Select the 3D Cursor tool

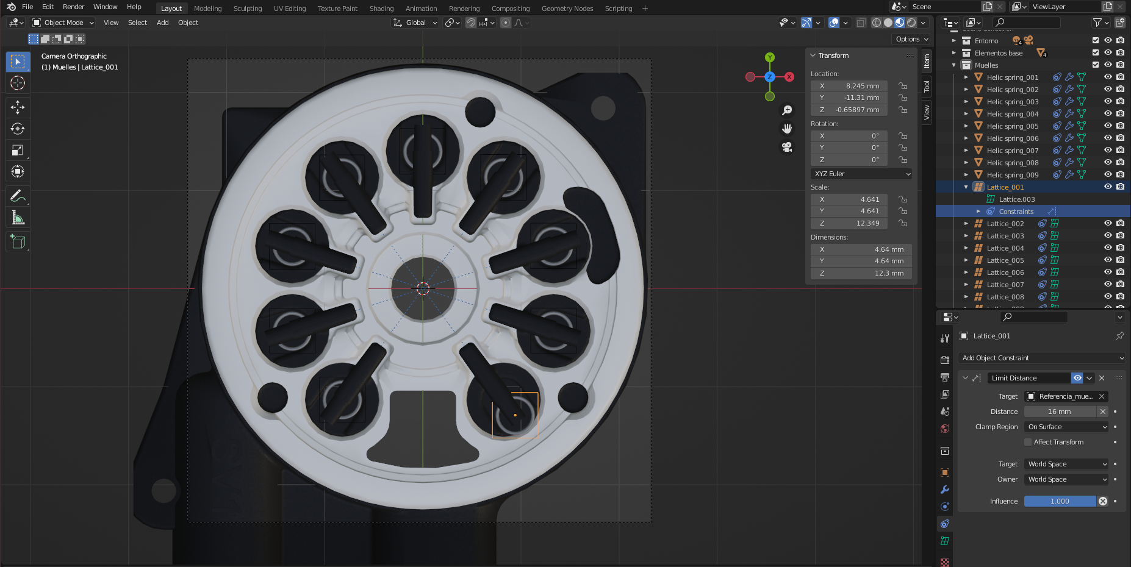(x=18, y=83)
